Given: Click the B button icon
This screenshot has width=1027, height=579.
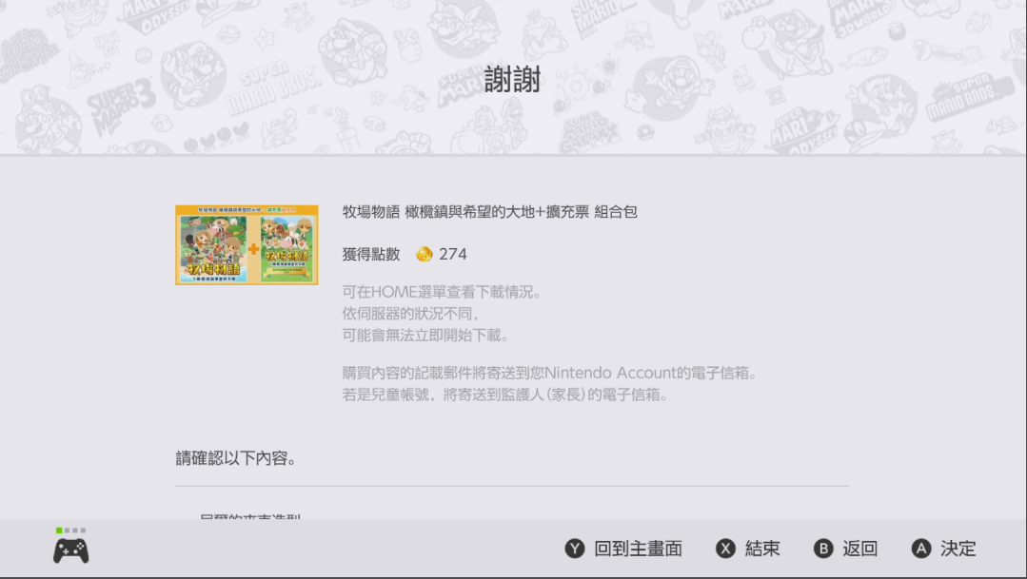Looking at the screenshot, I should (823, 549).
